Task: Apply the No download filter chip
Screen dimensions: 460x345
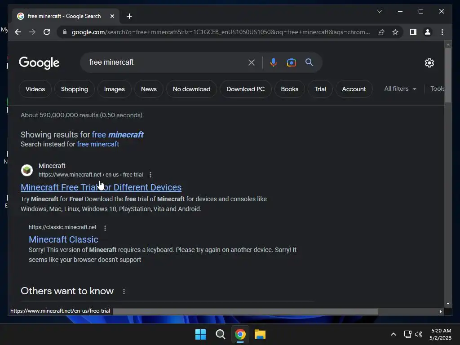Action: coord(191,89)
